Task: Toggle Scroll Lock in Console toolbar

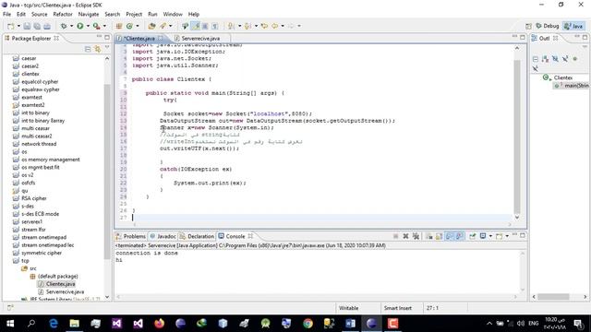Action: (439, 236)
